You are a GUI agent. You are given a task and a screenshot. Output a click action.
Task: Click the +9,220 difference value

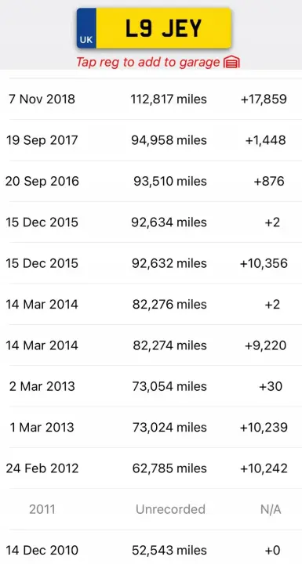click(x=266, y=345)
